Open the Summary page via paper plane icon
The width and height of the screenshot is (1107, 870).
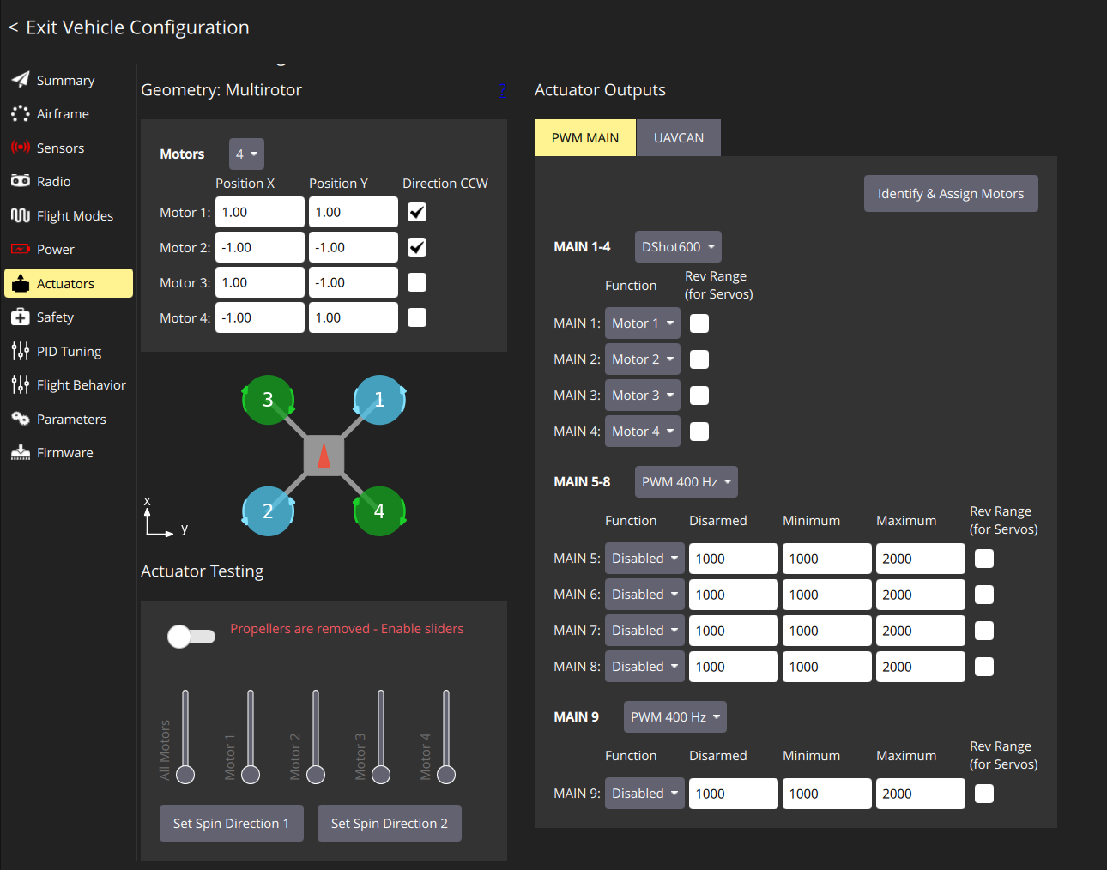(x=21, y=80)
